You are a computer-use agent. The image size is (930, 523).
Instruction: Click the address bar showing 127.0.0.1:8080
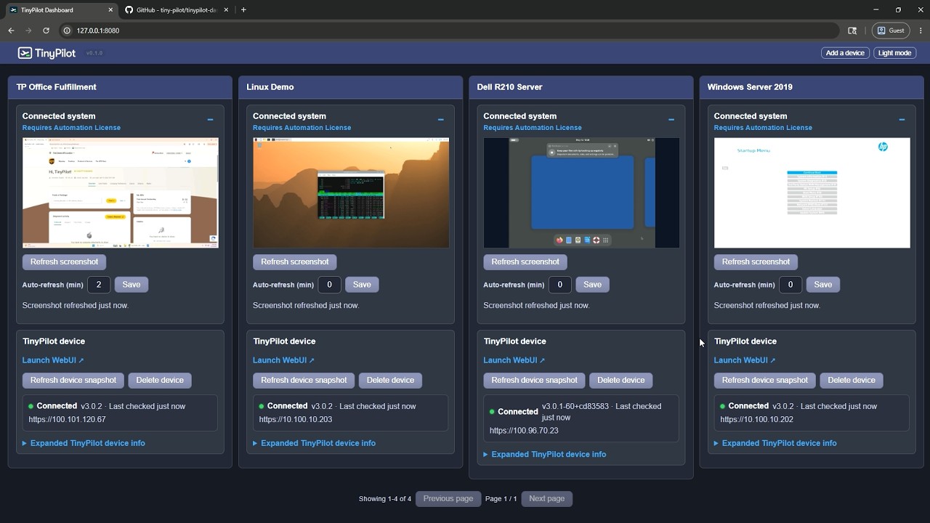click(x=450, y=31)
